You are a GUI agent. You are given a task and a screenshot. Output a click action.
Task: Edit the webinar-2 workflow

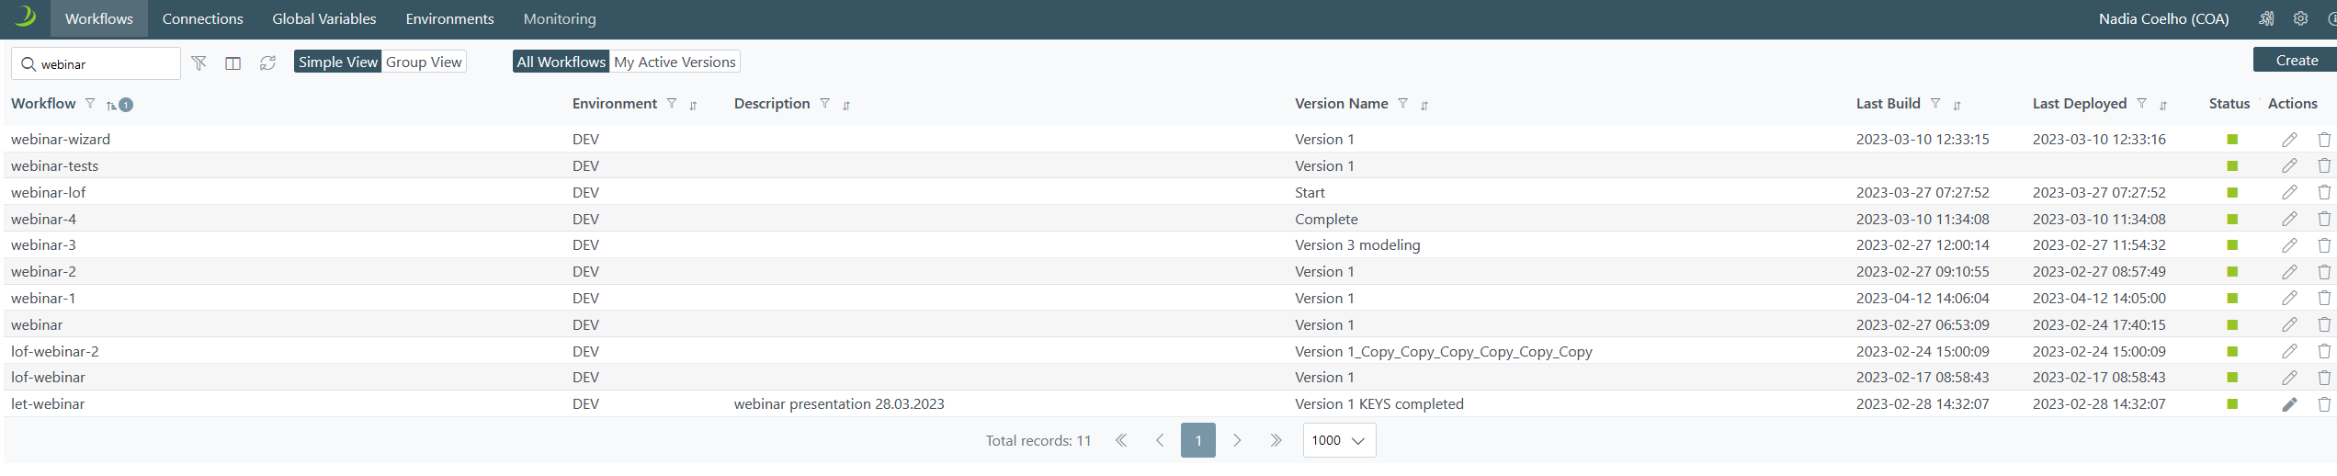click(2289, 272)
